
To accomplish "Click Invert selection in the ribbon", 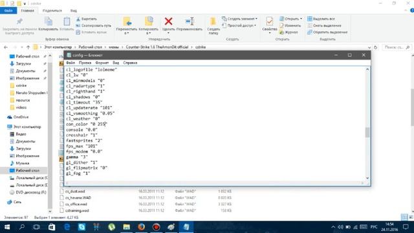I will coord(327,32).
